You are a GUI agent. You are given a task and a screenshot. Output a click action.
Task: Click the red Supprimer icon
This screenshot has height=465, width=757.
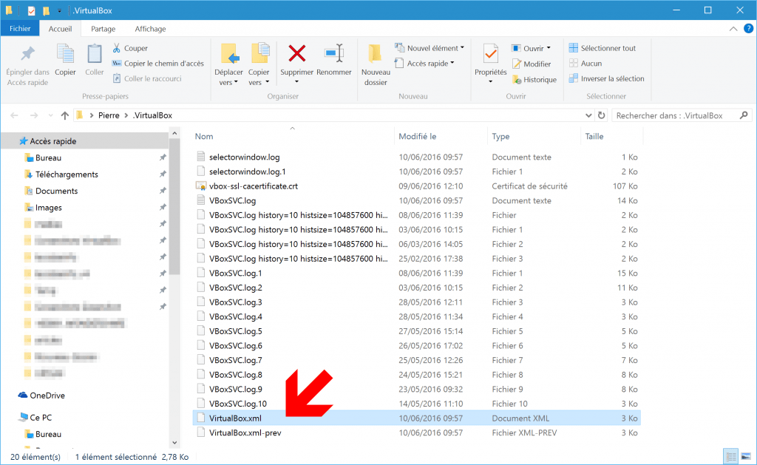[x=297, y=54]
